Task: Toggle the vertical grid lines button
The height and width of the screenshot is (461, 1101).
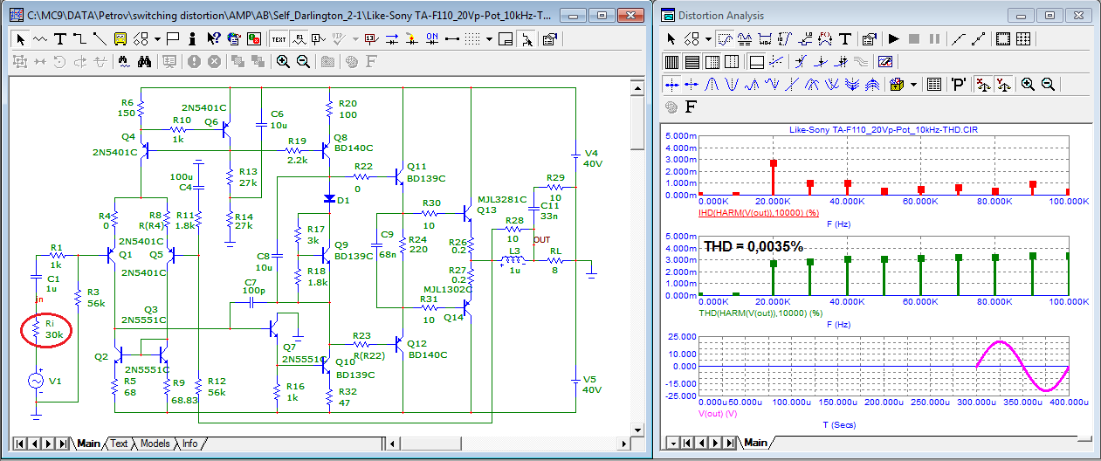Action: pos(671,62)
